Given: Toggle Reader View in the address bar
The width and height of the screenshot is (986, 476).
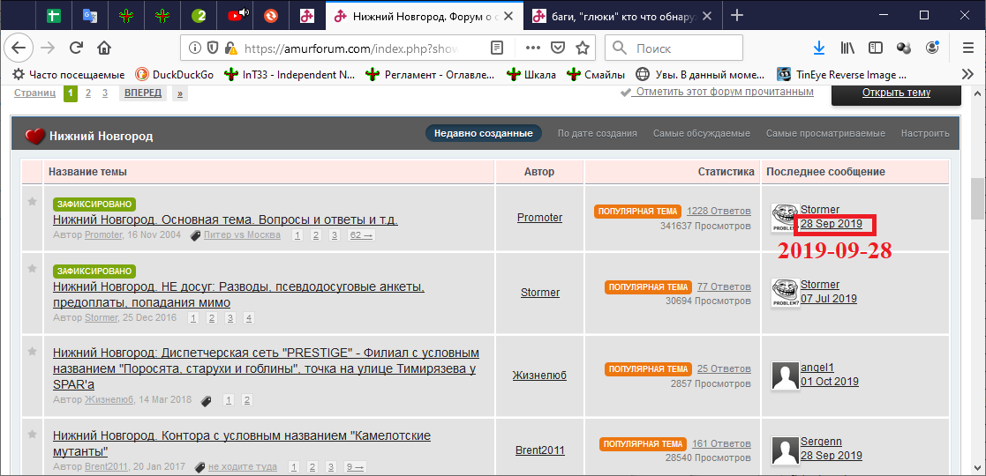Looking at the screenshot, I should click(498, 48).
